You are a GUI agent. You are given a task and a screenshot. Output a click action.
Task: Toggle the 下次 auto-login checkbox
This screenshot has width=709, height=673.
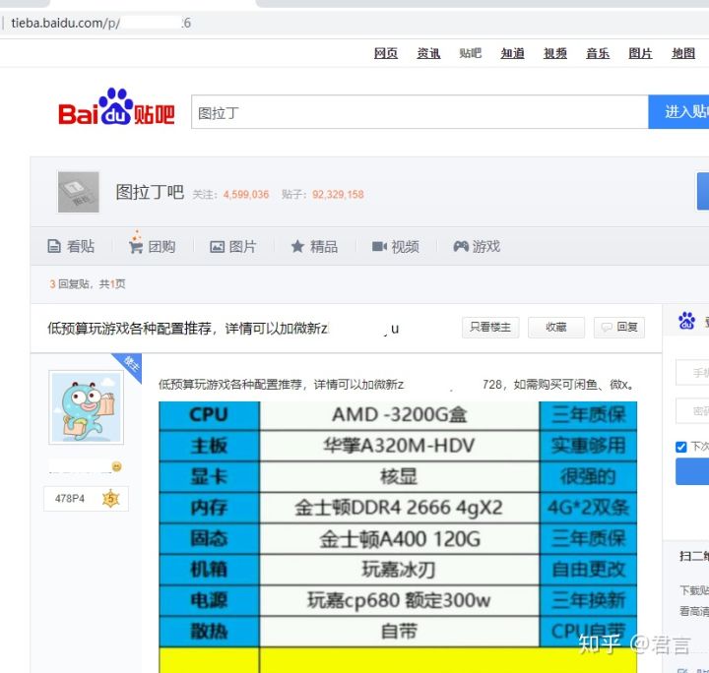click(x=681, y=447)
